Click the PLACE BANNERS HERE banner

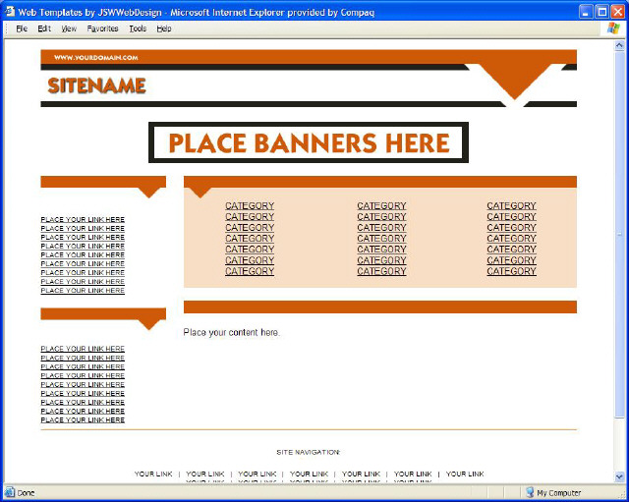309,142
